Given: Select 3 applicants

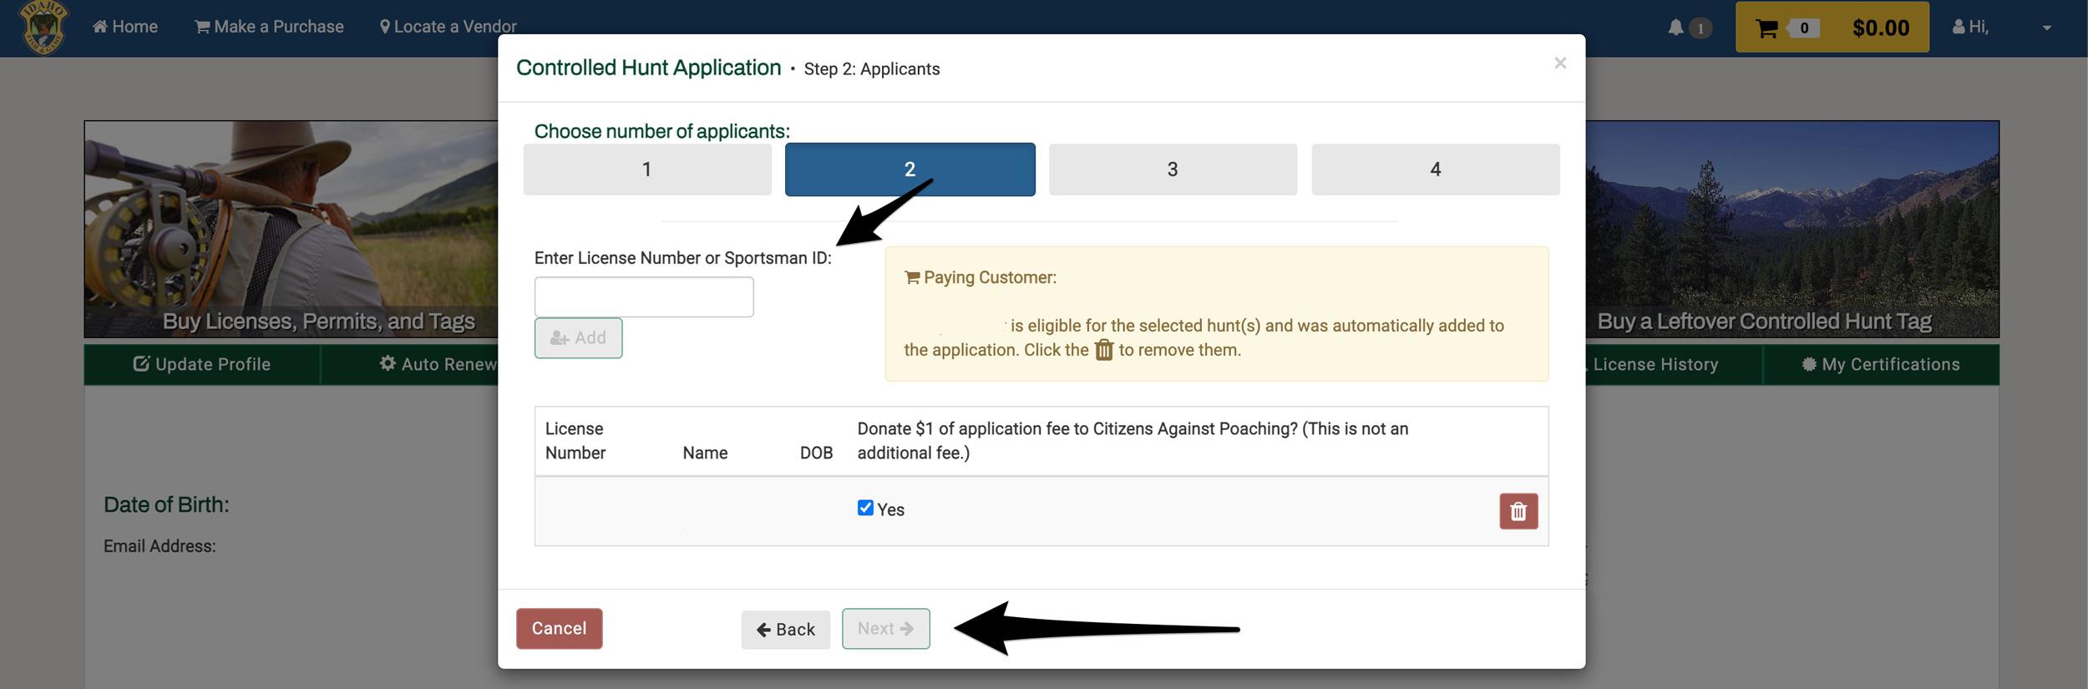Looking at the screenshot, I should [x=1172, y=169].
